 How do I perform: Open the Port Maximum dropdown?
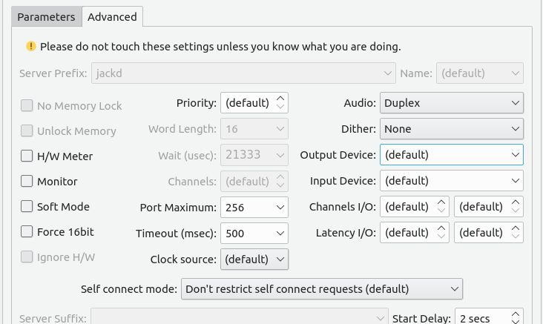click(x=254, y=208)
